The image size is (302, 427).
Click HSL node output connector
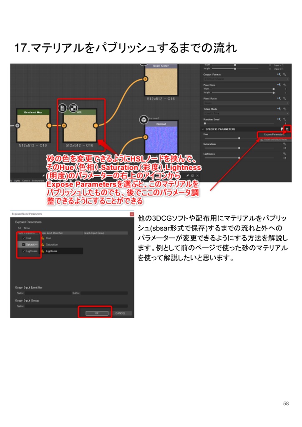(x=96, y=126)
